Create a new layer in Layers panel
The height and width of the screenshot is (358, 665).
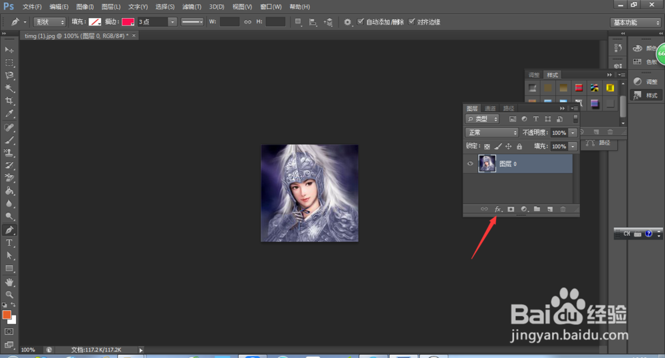click(550, 209)
